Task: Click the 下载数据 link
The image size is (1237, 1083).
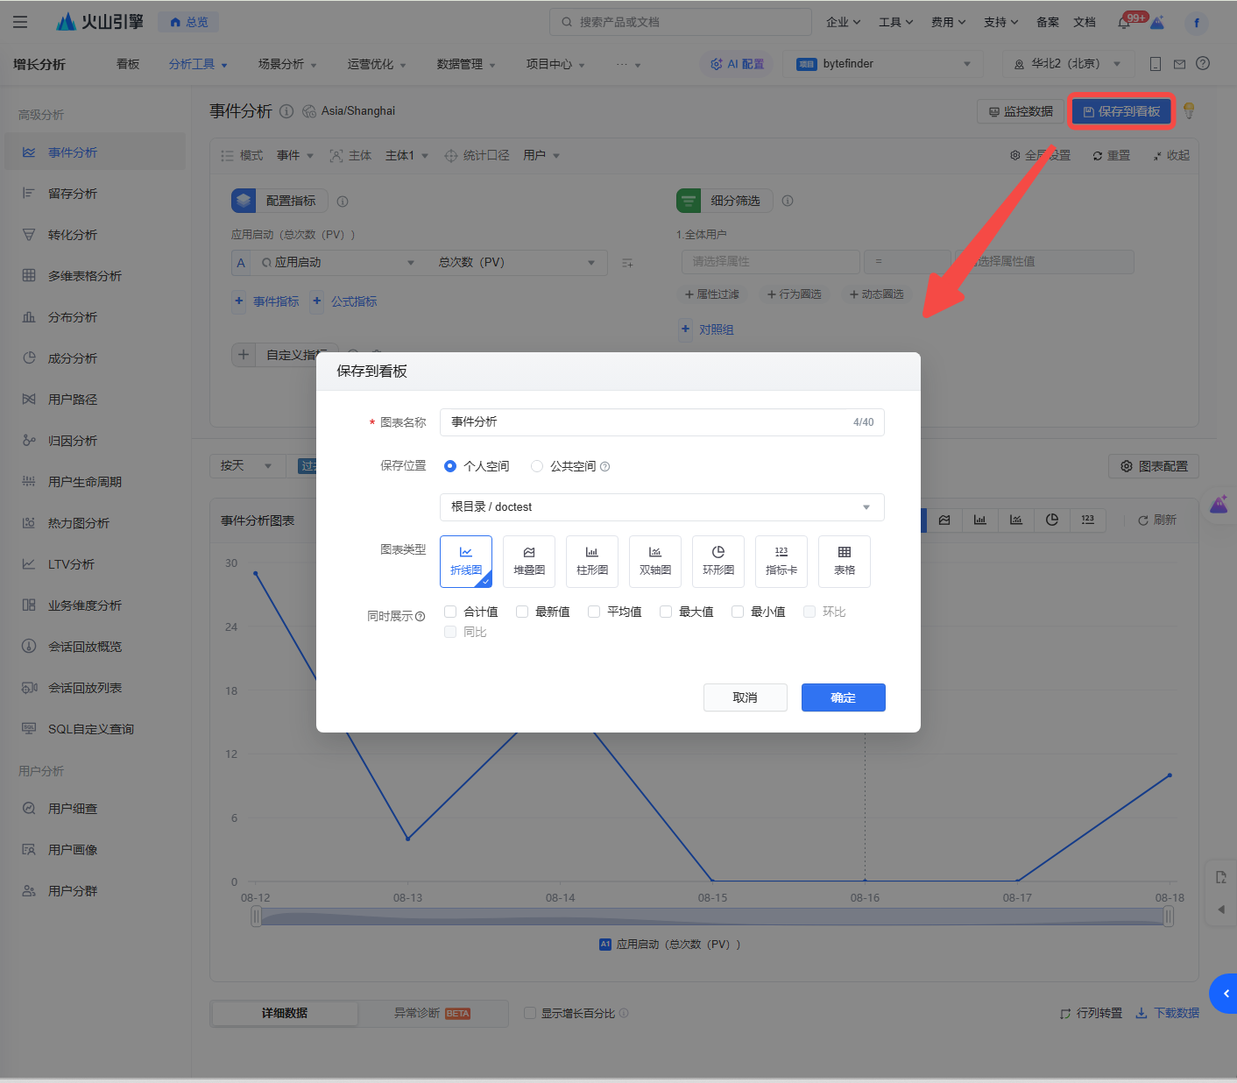Action: pyautogui.click(x=1168, y=1013)
